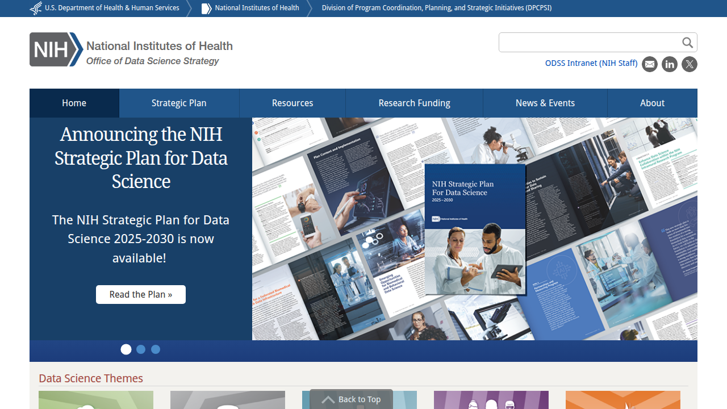
Task: Select the third carousel slide dot
Action: [156, 349]
